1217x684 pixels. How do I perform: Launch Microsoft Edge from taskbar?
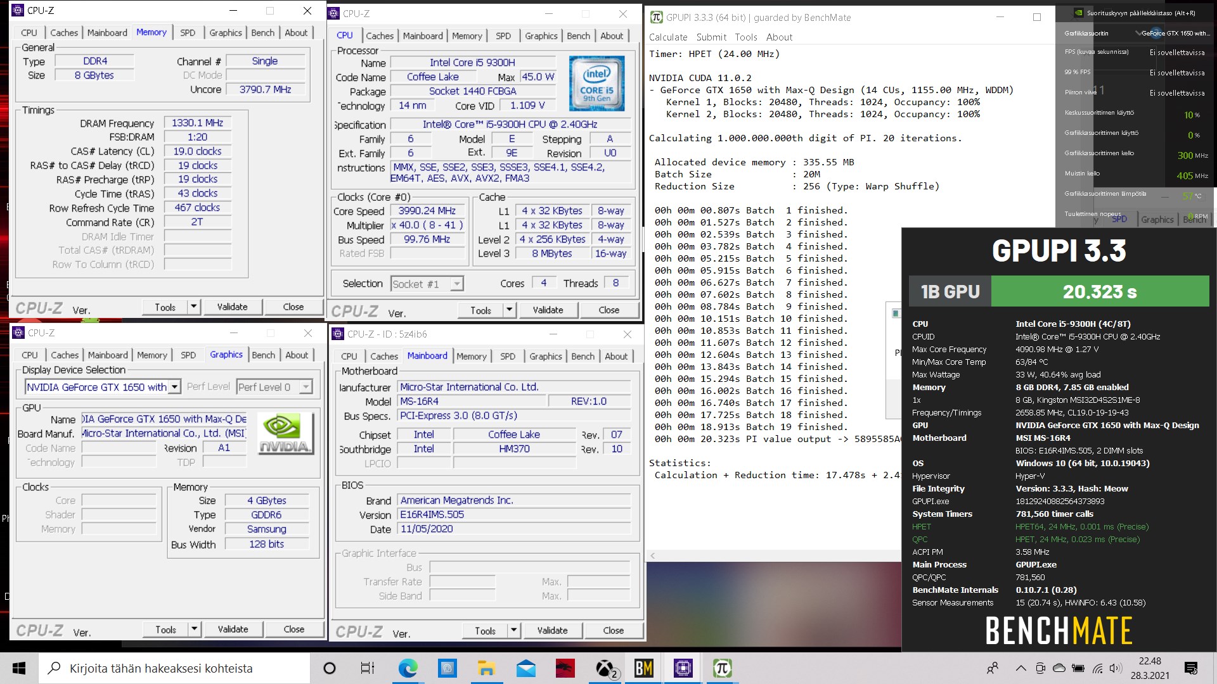click(408, 668)
